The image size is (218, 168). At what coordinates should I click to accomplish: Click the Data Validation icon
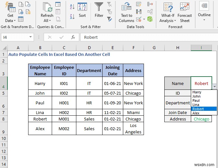tap(139, 19)
